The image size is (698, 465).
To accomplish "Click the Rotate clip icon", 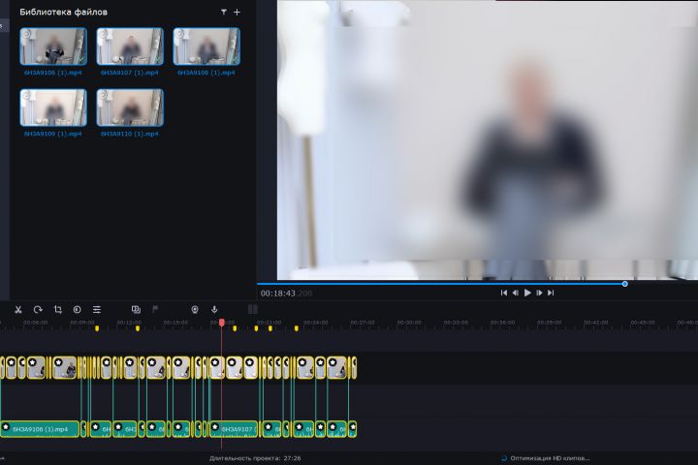I will [x=38, y=310].
